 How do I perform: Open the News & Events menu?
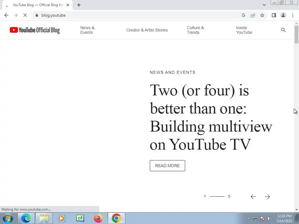(87, 30)
